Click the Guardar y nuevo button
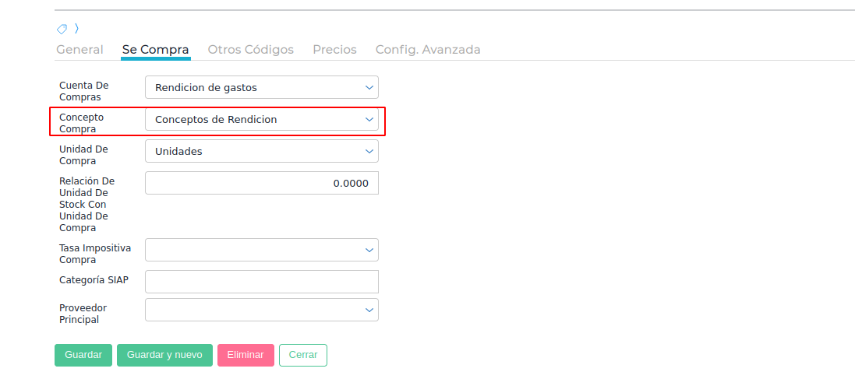 pyautogui.click(x=164, y=355)
